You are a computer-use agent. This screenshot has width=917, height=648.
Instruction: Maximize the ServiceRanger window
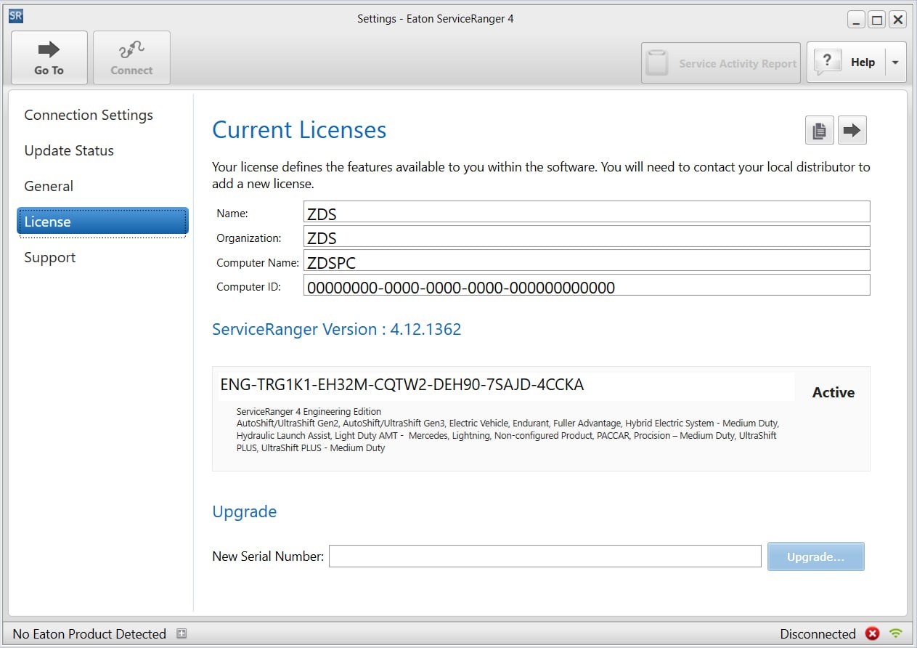pyautogui.click(x=877, y=20)
